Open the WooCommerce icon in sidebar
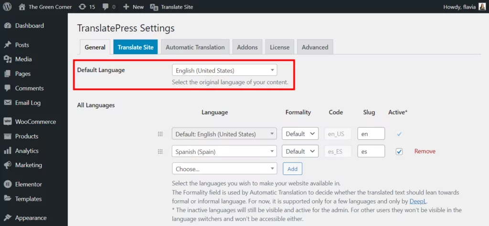This screenshot has height=226, width=489. [x=8, y=122]
